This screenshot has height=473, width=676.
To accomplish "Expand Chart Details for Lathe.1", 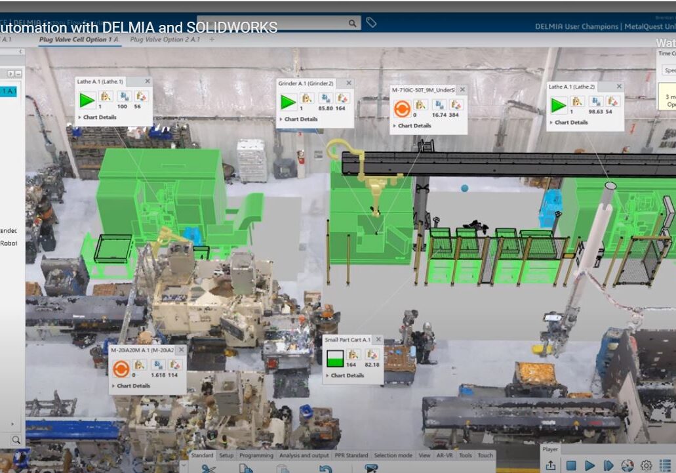I will tap(98, 117).
